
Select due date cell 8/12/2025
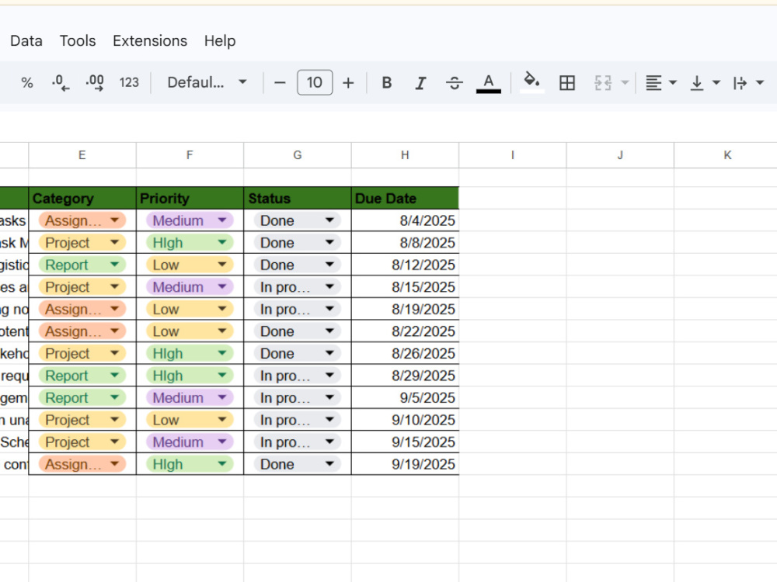pyautogui.click(x=405, y=265)
